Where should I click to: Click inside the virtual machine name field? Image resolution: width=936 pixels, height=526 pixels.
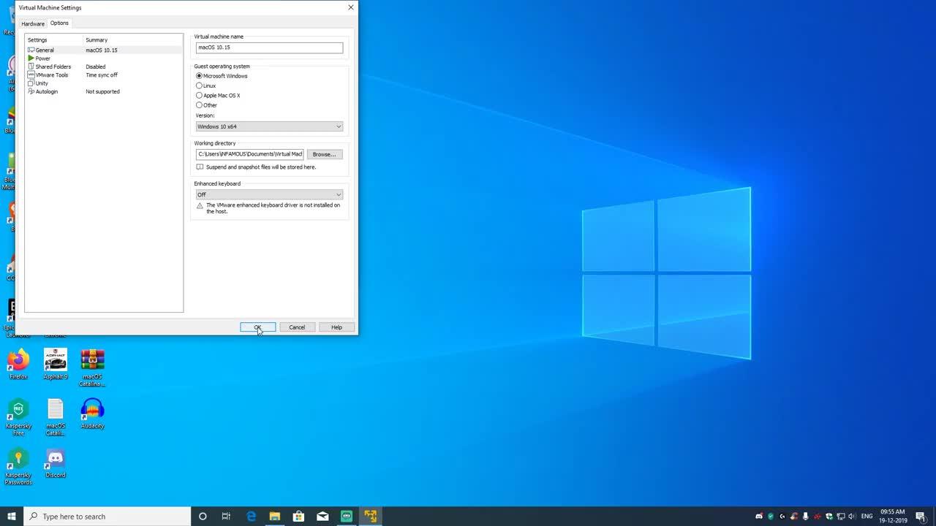(269, 47)
